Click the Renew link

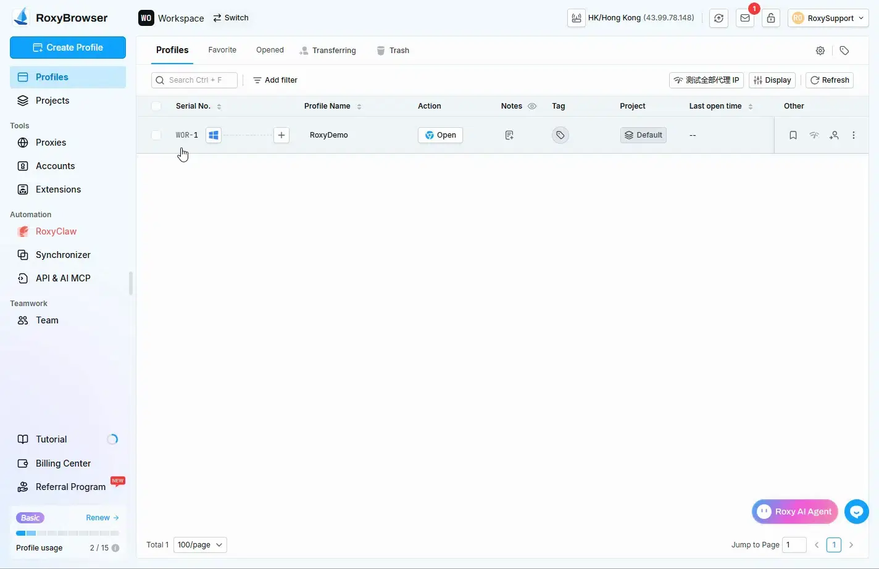[x=102, y=518]
